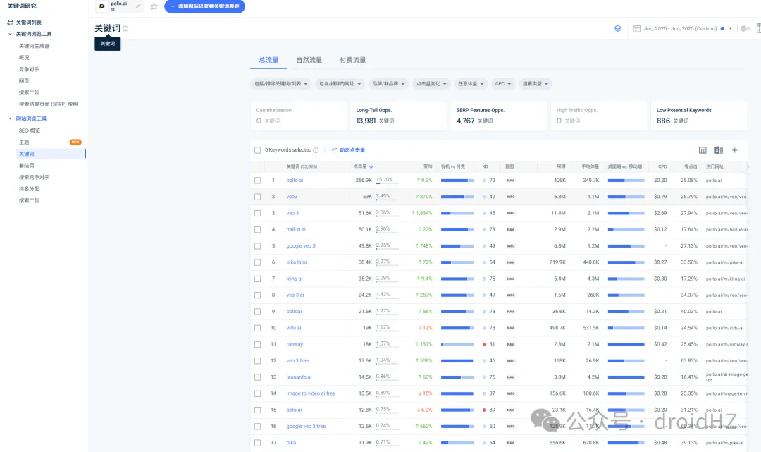The image size is (761, 452).
Task: Open the 搜索类型 filter dropdown
Action: point(536,84)
